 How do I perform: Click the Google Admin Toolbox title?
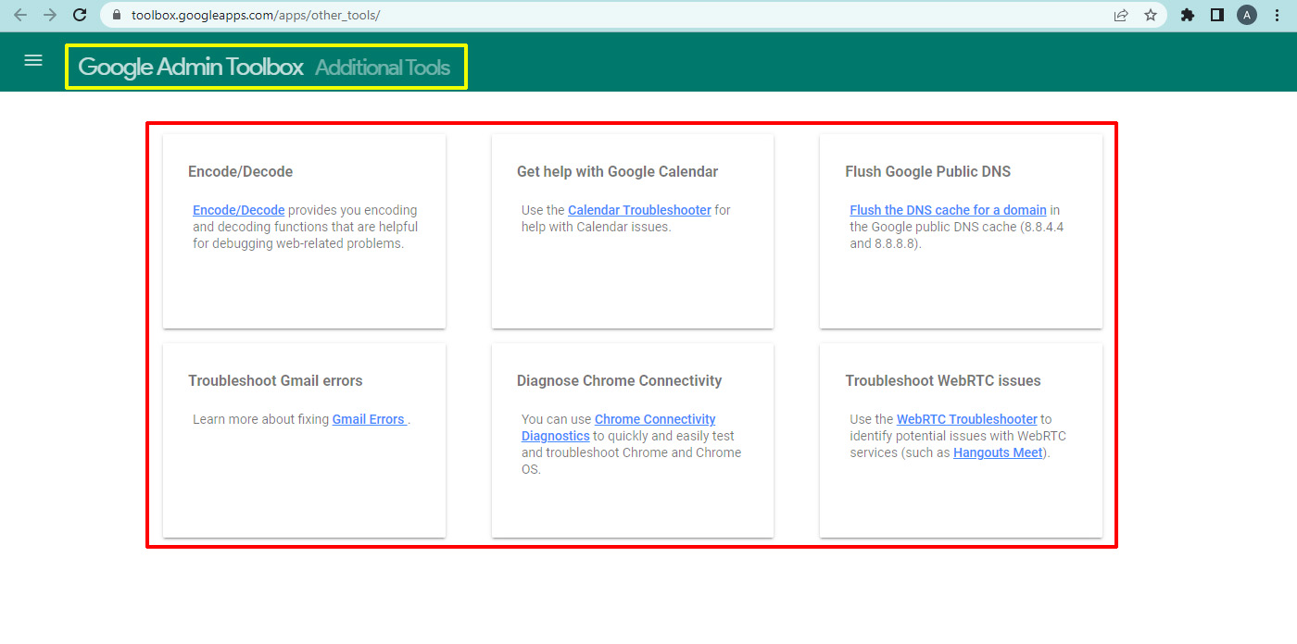click(x=191, y=67)
